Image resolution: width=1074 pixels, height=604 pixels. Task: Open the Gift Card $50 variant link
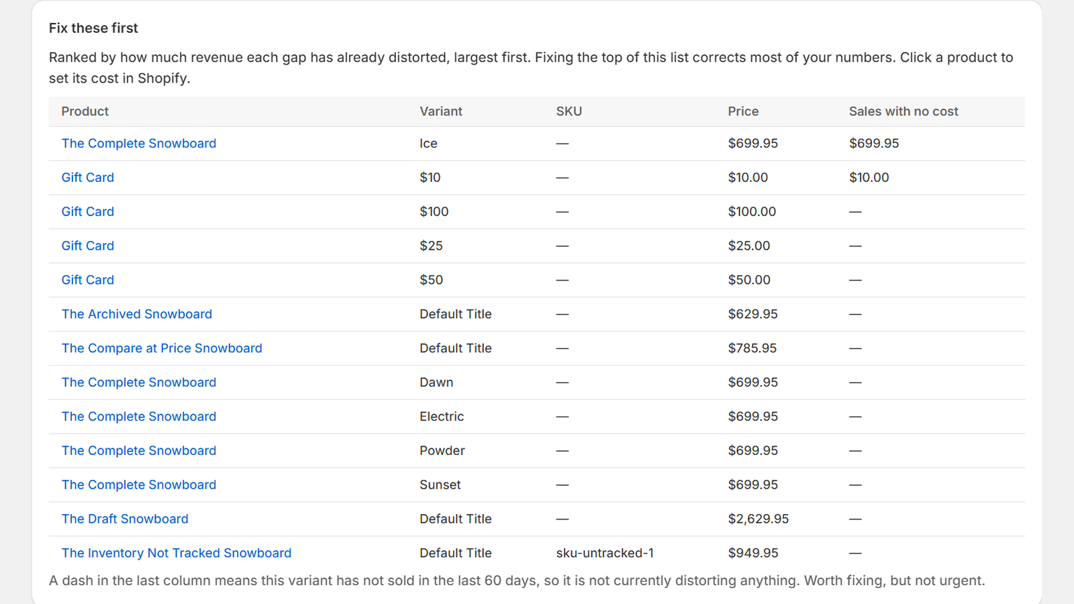point(88,280)
